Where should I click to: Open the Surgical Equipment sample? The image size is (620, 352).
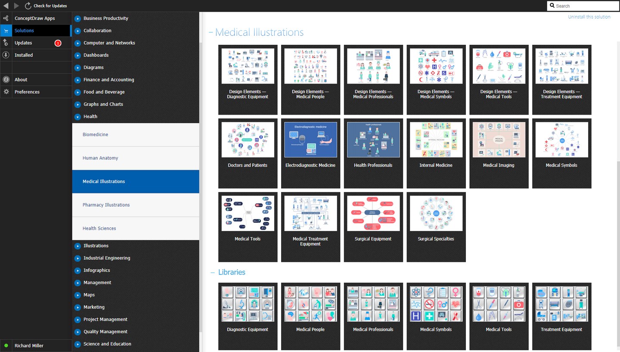tap(373, 227)
